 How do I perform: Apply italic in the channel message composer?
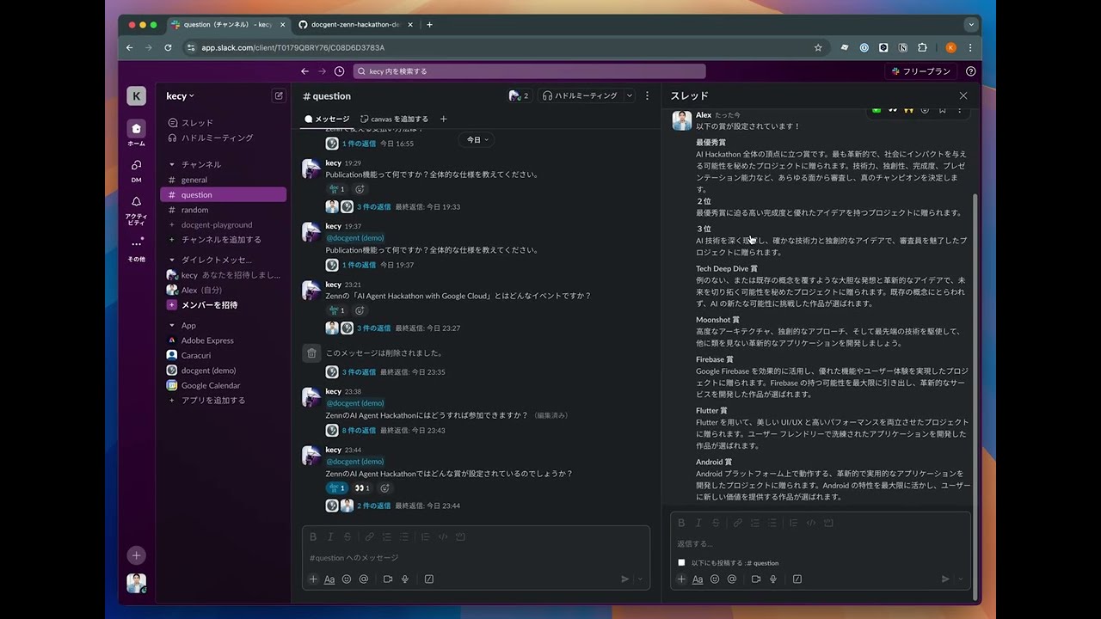pos(330,536)
